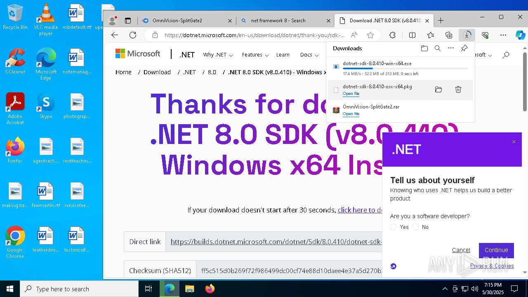
Task: Close the Tell us about yourself survey
Action: 514,142
